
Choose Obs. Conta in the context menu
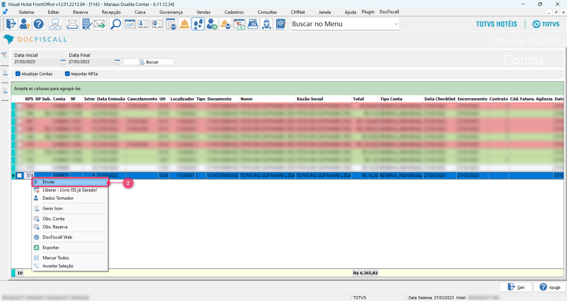click(70, 219)
